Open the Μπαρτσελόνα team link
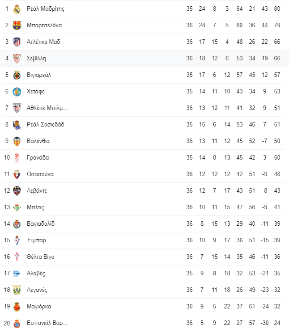Screen dimensions: 289x333 point(44,25)
